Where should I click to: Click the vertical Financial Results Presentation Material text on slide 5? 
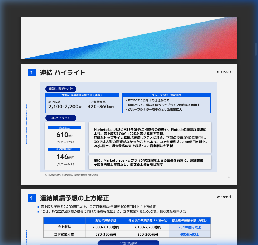pyautogui.click(x=26, y=124)
